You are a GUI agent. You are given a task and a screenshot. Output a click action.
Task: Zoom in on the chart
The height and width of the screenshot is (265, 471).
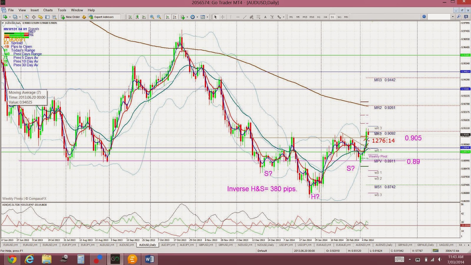click(x=152, y=17)
